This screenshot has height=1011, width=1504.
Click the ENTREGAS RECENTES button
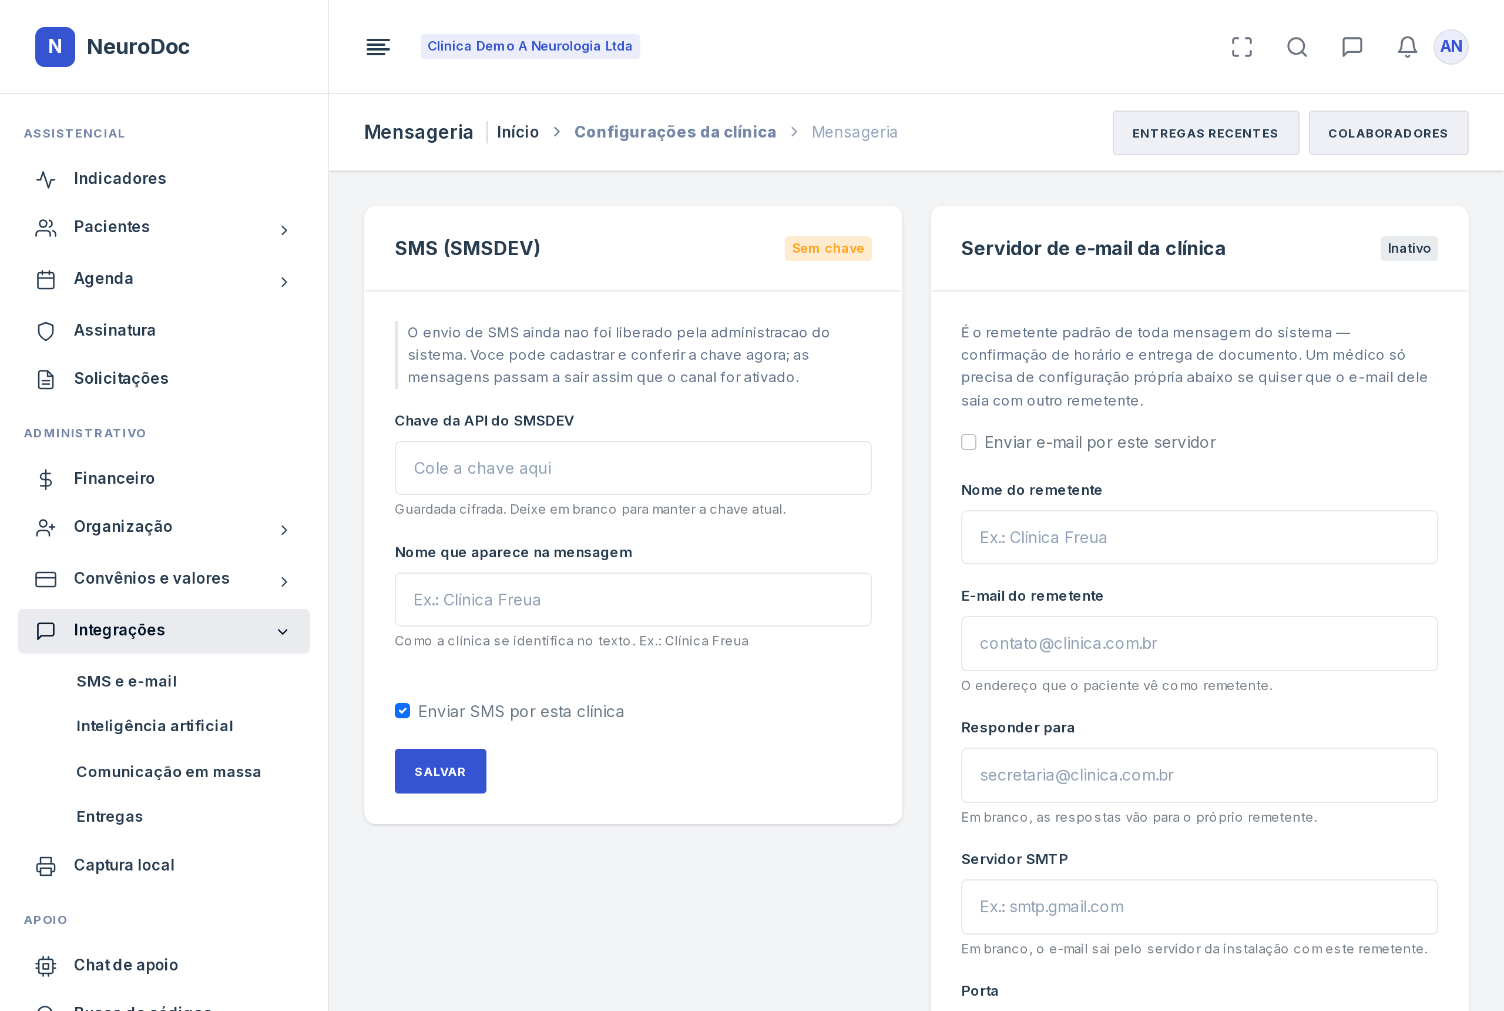(1205, 133)
